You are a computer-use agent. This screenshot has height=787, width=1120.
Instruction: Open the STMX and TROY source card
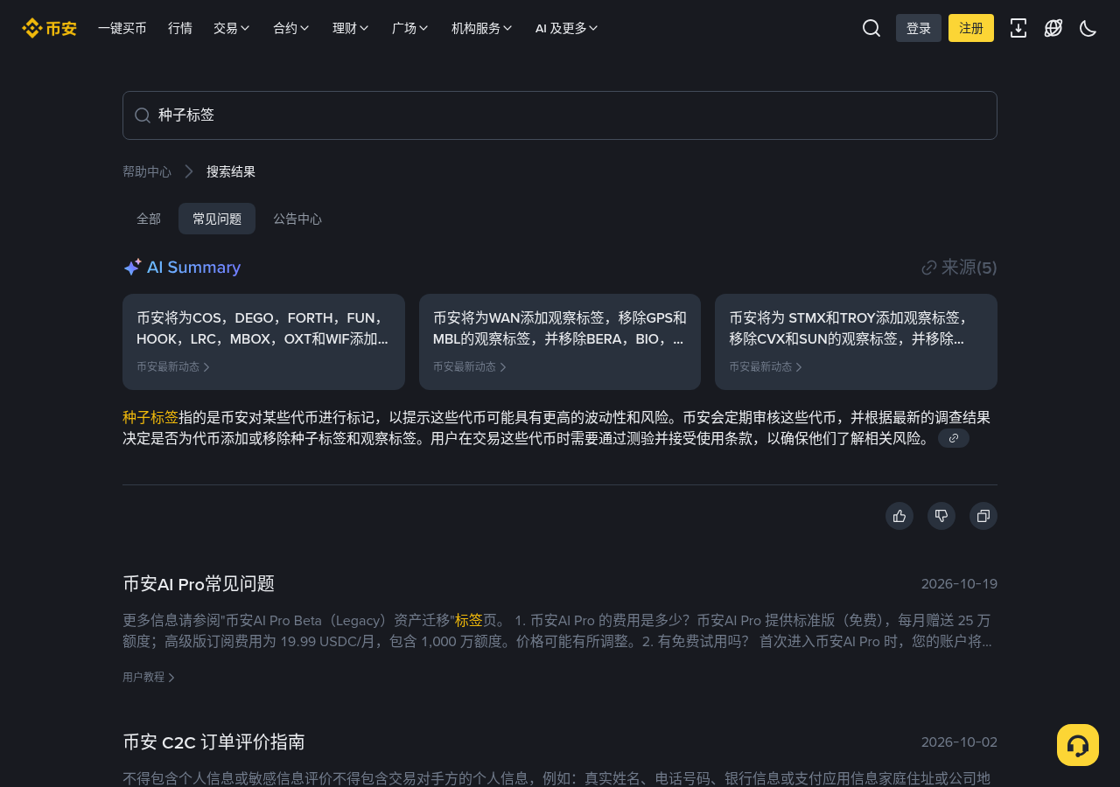[856, 342]
